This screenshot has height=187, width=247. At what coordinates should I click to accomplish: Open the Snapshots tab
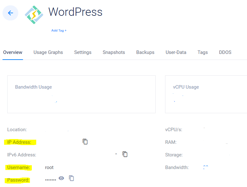(114, 52)
